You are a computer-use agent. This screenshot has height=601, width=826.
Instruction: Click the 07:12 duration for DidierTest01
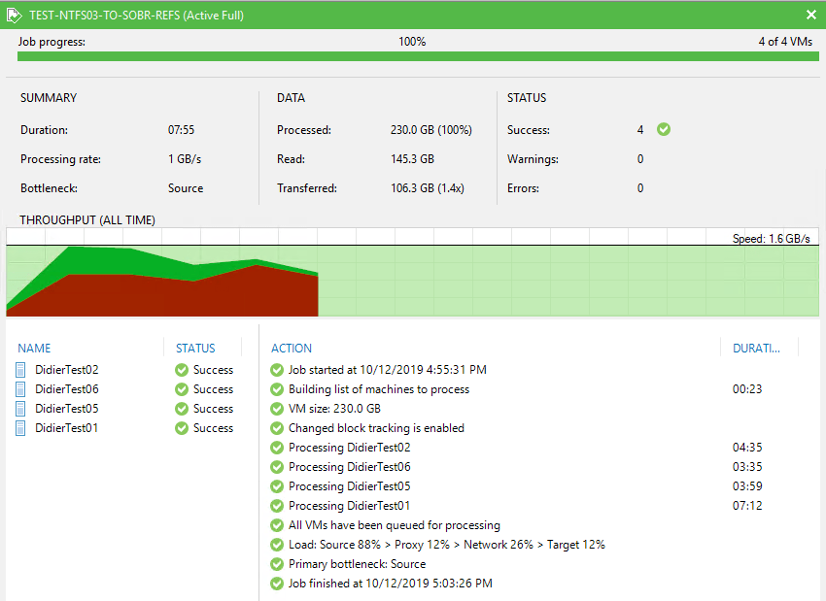point(747,506)
